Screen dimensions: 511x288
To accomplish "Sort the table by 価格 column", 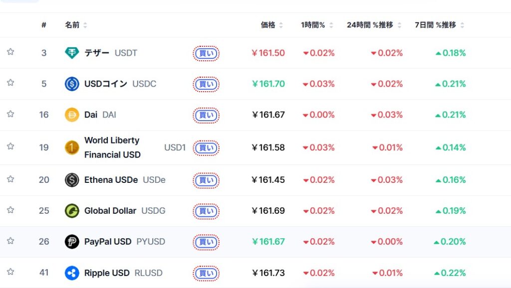I will click(x=272, y=25).
